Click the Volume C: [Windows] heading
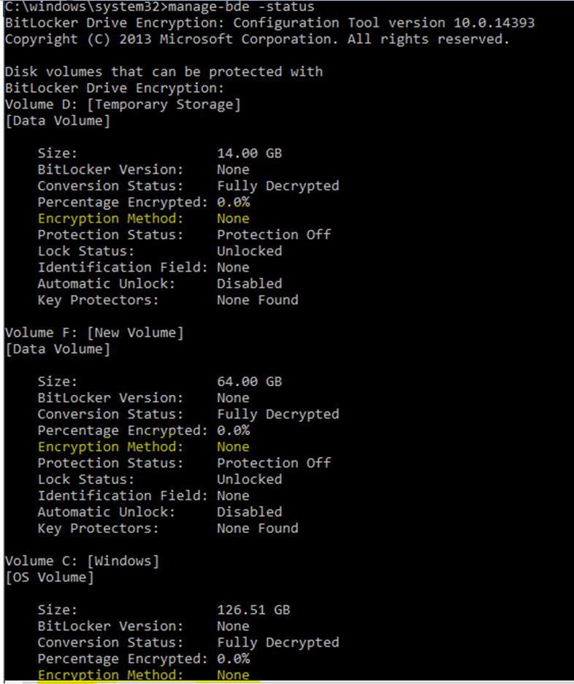The height and width of the screenshot is (684, 574). [x=82, y=561]
